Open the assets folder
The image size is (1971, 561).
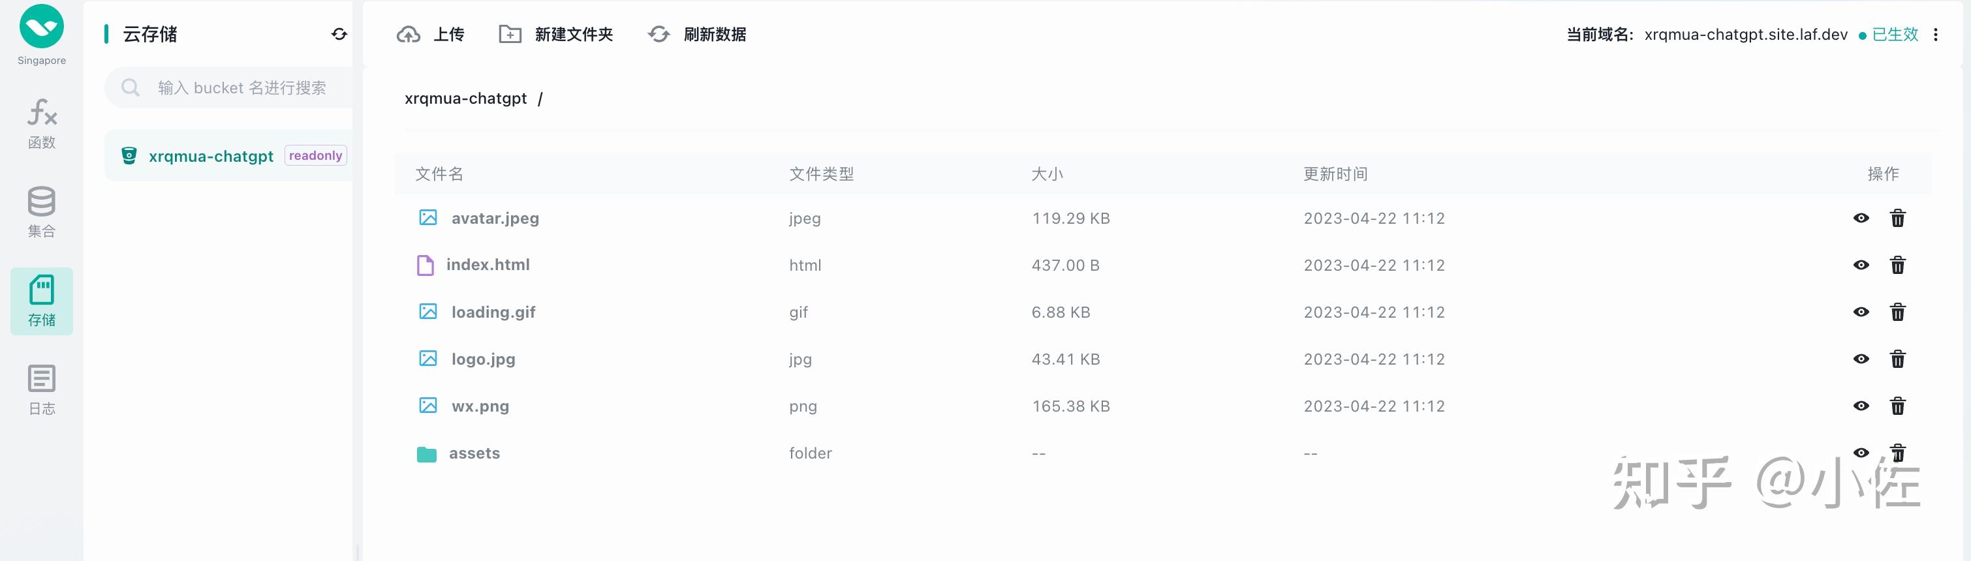474,453
